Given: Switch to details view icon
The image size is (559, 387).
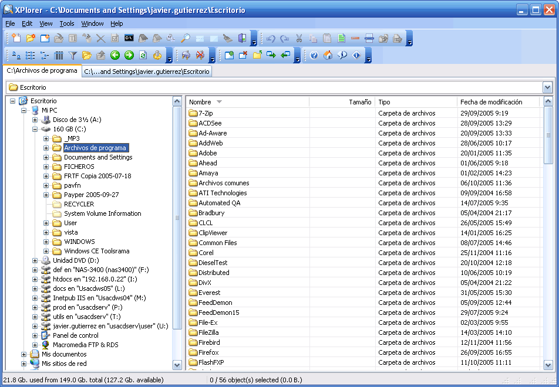Looking at the screenshot, I should tap(59, 55).
